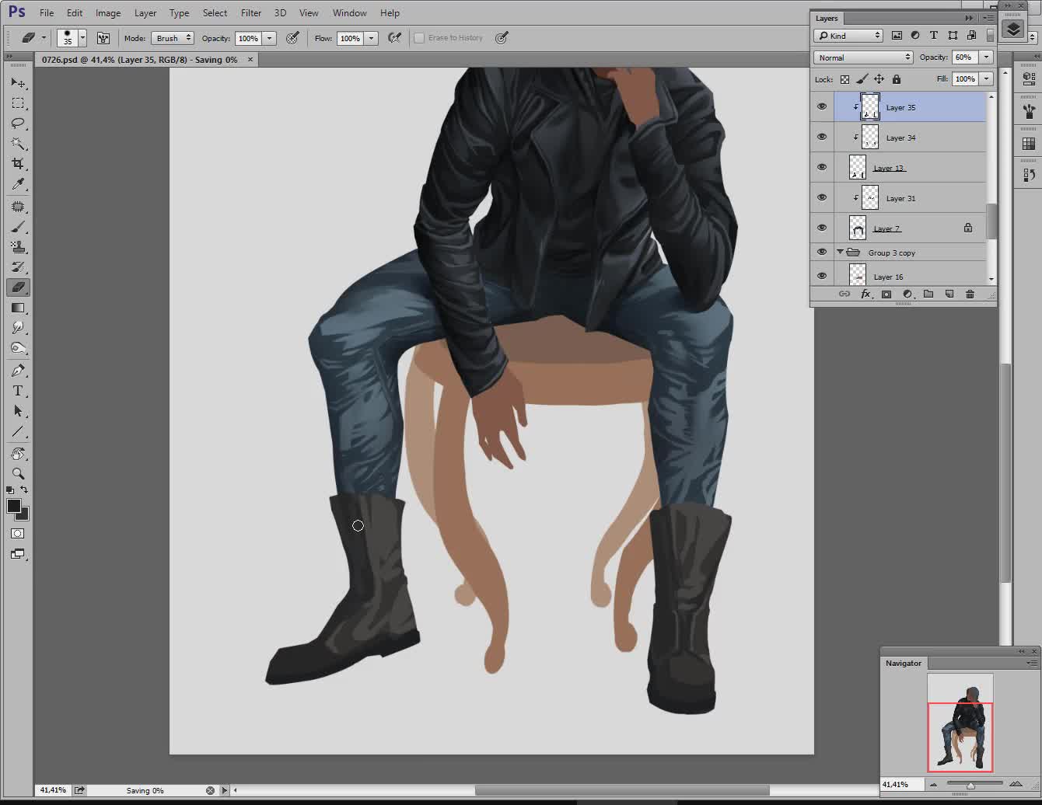Select the Brush tool
The height and width of the screenshot is (805, 1042).
[x=18, y=227]
